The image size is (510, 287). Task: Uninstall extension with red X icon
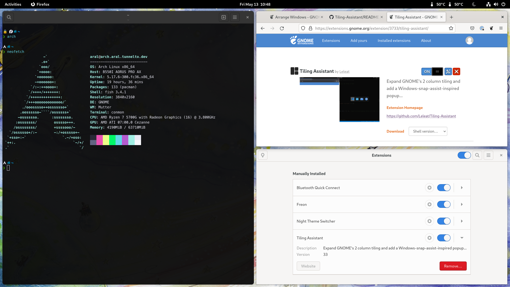(456, 71)
